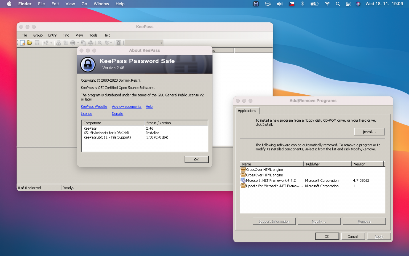Click the Open URL globe icon

pos(73,43)
